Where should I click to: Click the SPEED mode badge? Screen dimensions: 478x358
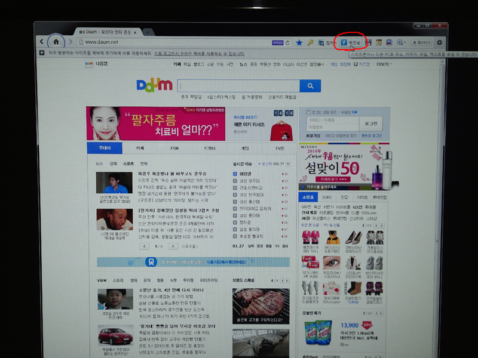(277, 42)
